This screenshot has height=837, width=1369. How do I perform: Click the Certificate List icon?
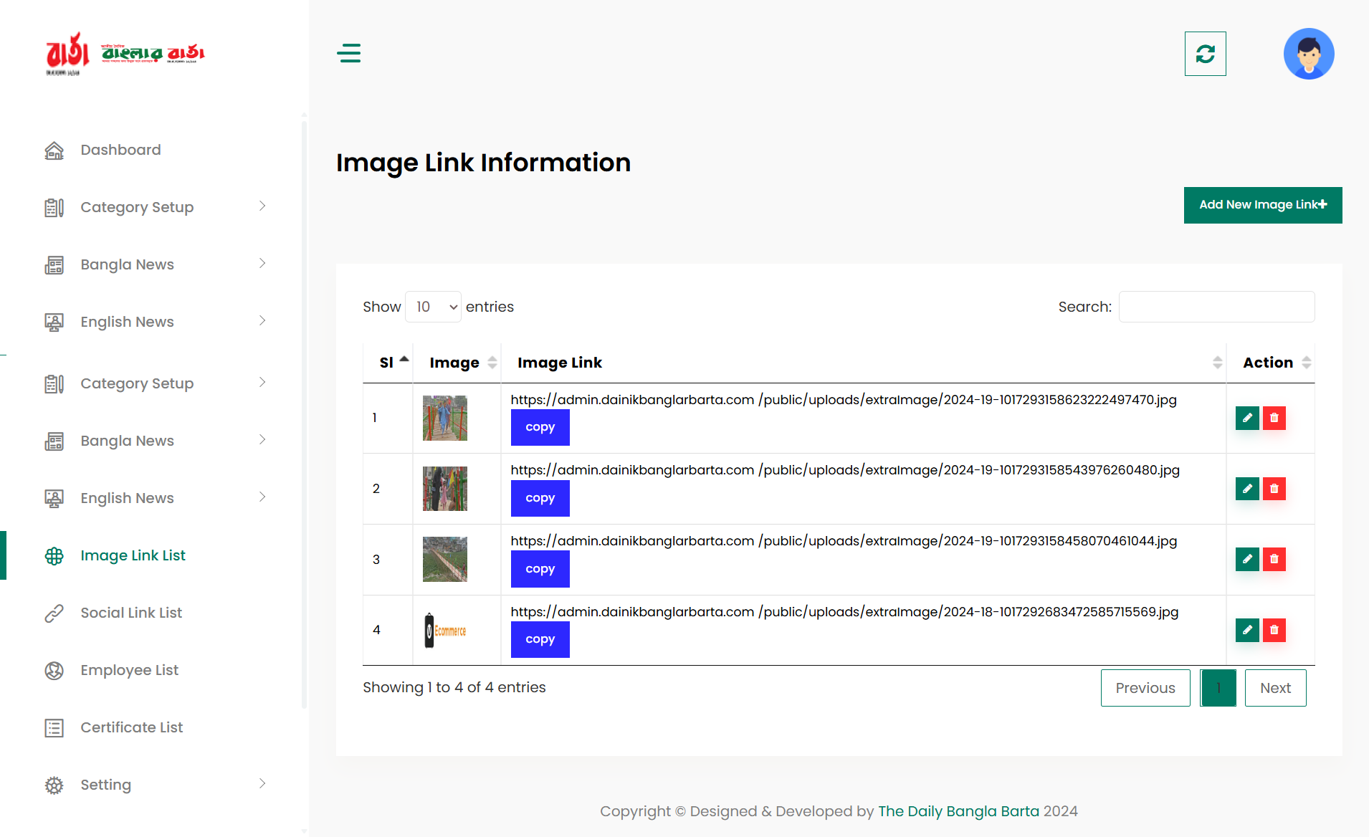pyautogui.click(x=54, y=727)
